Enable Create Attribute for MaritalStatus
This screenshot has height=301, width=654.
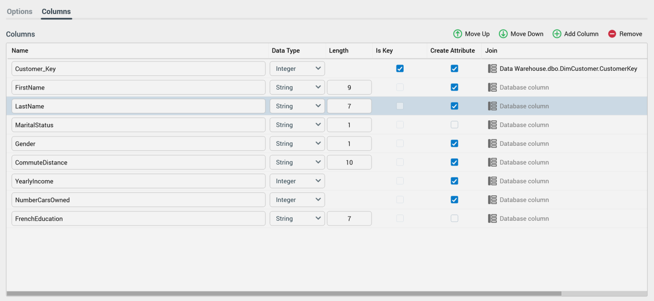click(454, 125)
